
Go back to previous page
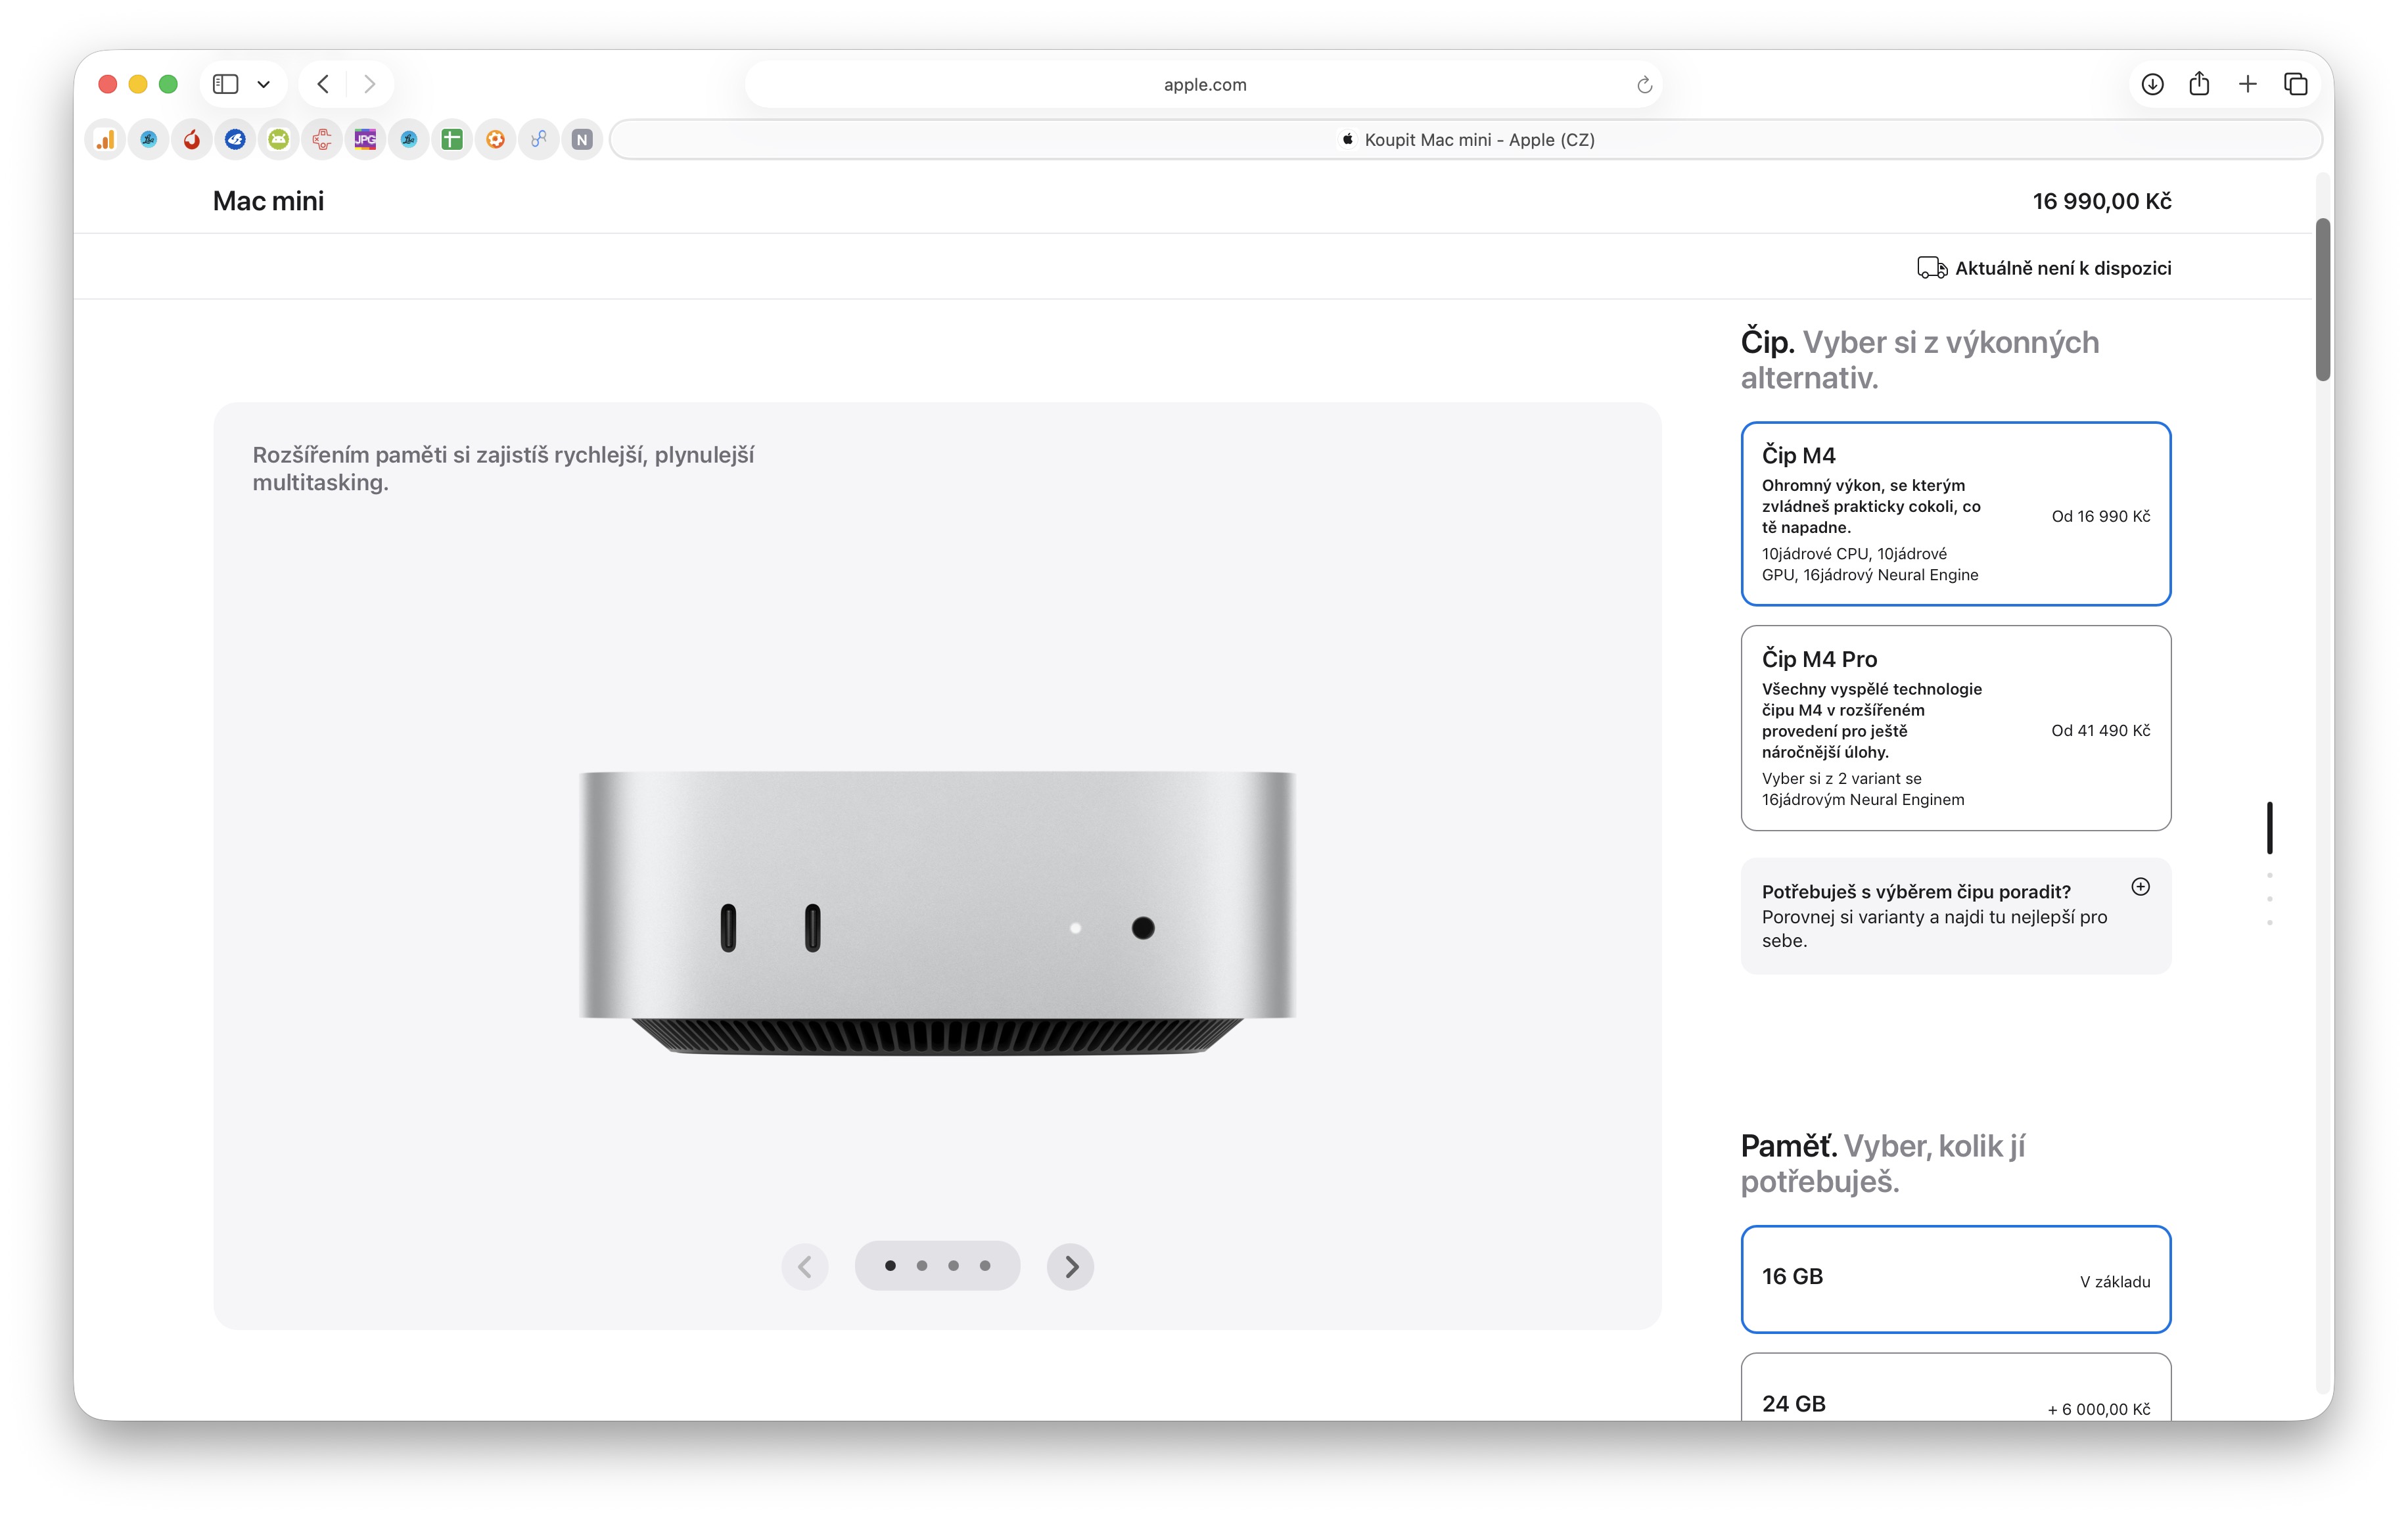[323, 84]
